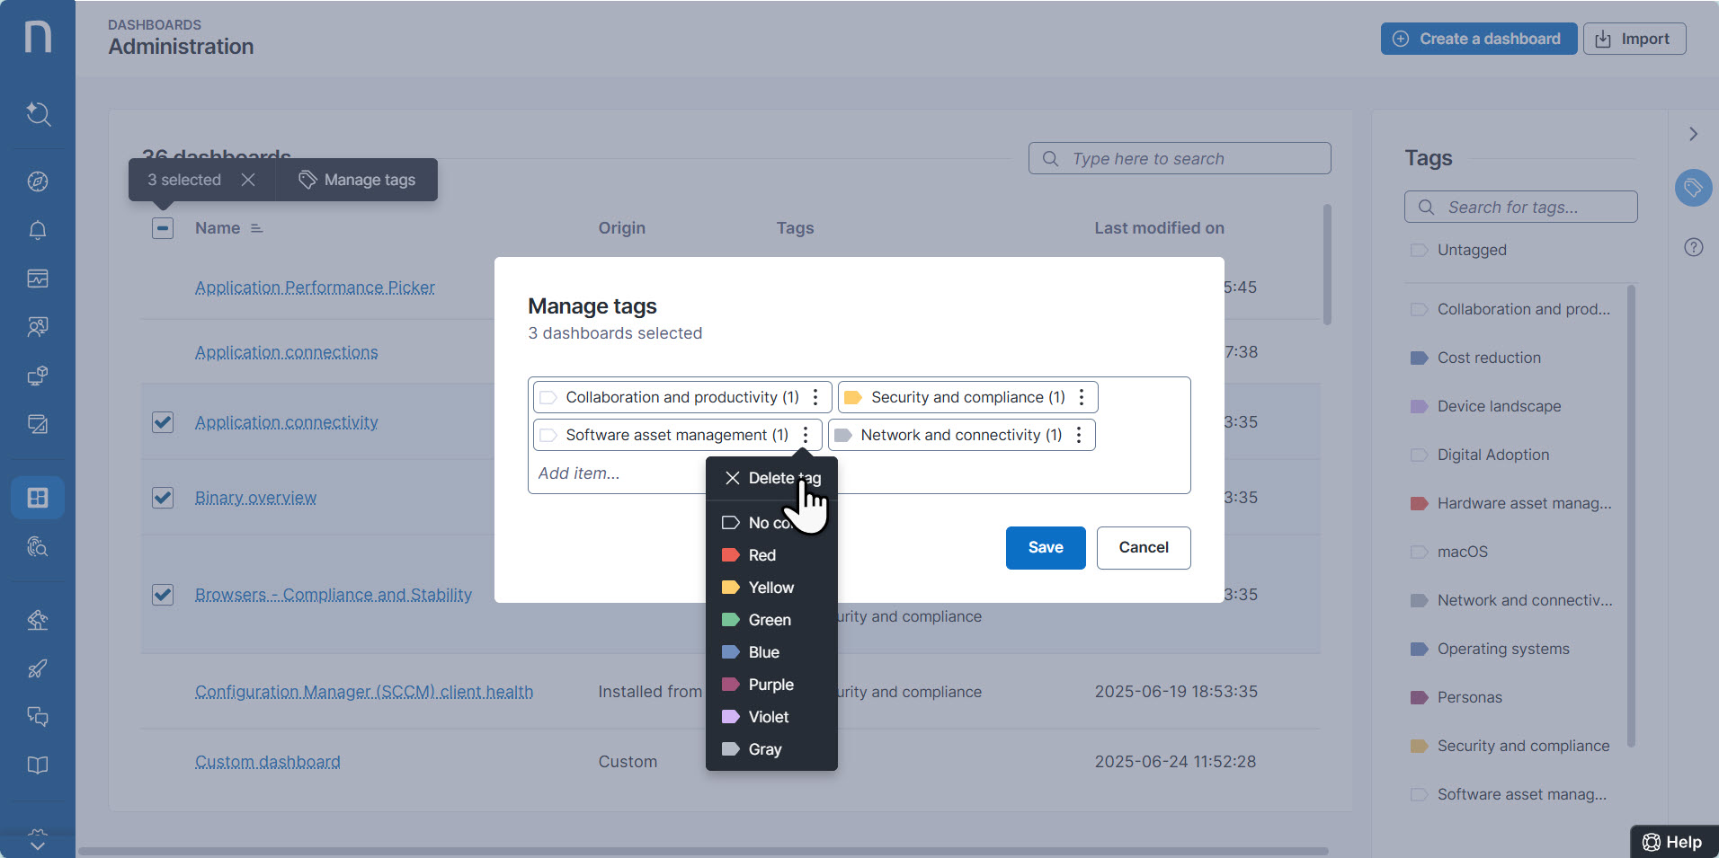Pick the Purple color swatch

coord(770,684)
